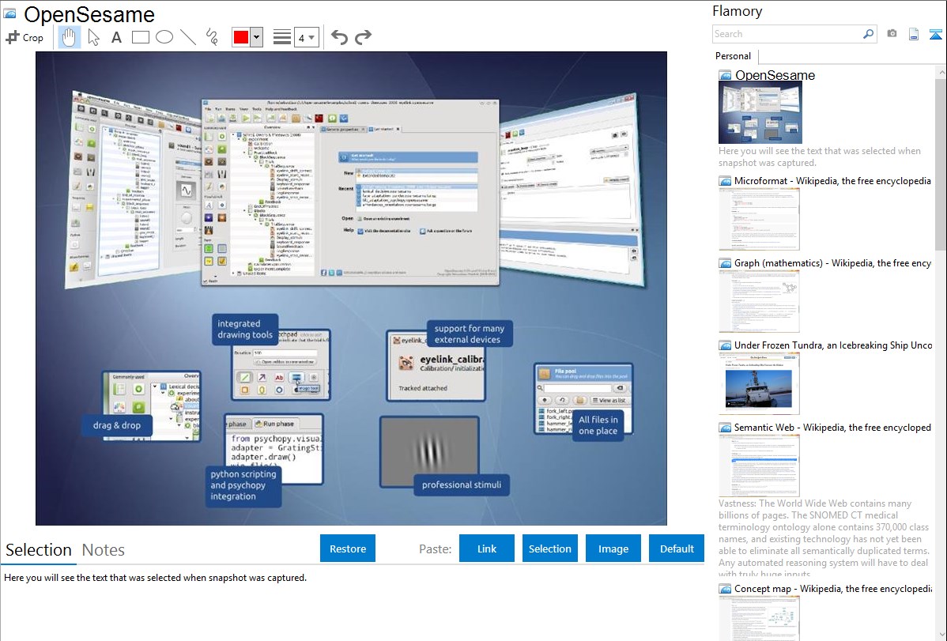Select the straight line tool
The height and width of the screenshot is (641, 947).
[x=187, y=37]
